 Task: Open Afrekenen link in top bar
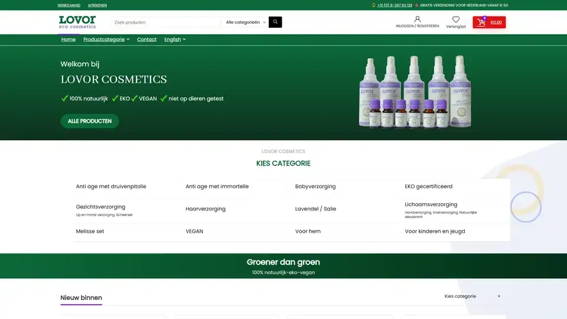click(x=97, y=5)
